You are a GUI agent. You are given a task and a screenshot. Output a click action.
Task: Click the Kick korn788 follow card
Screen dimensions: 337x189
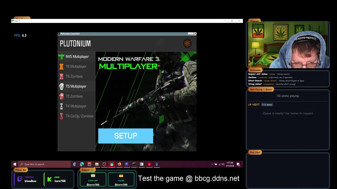58,179
